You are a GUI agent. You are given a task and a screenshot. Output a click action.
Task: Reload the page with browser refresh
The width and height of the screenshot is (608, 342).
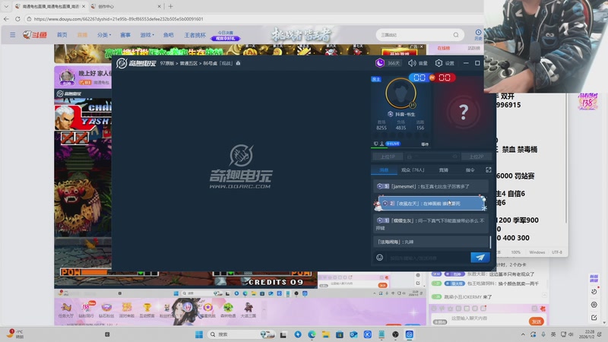tap(17, 18)
